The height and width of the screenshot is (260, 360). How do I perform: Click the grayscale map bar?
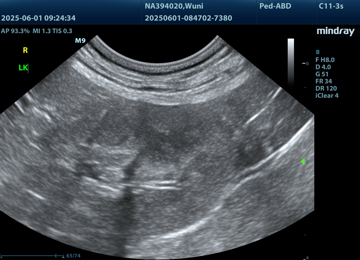point(291,62)
